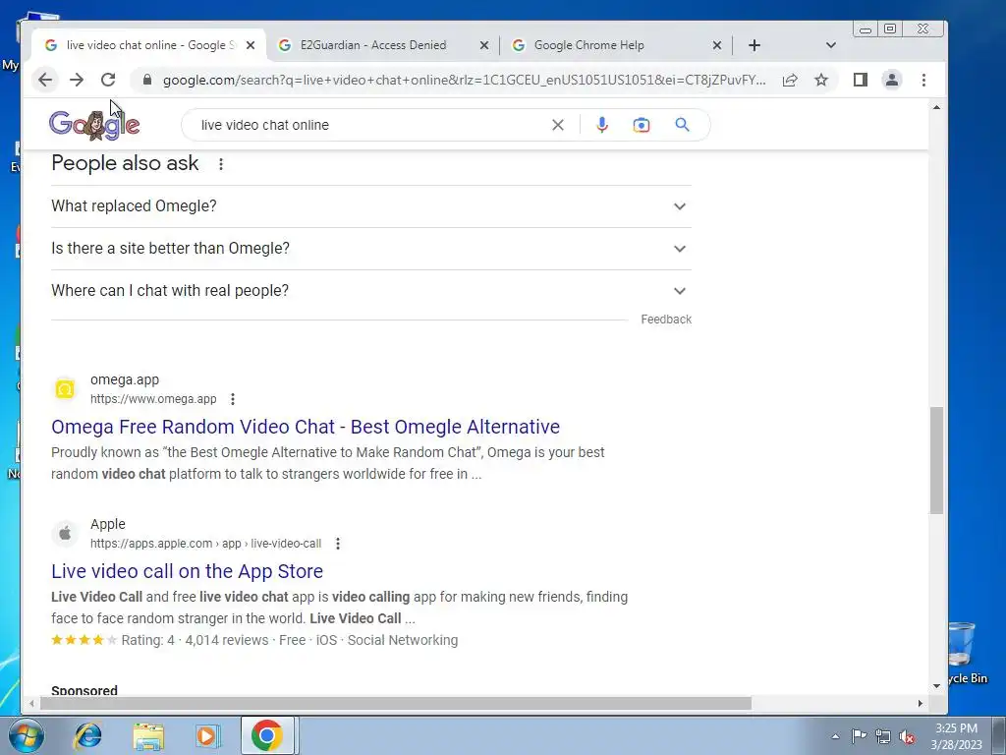Image resolution: width=1006 pixels, height=755 pixels.
Task: Open options for Apple result
Action: [x=338, y=543]
